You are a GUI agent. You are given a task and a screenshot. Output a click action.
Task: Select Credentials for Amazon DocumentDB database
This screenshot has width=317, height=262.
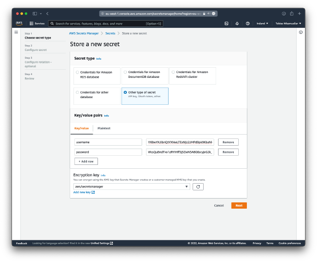[125, 72]
